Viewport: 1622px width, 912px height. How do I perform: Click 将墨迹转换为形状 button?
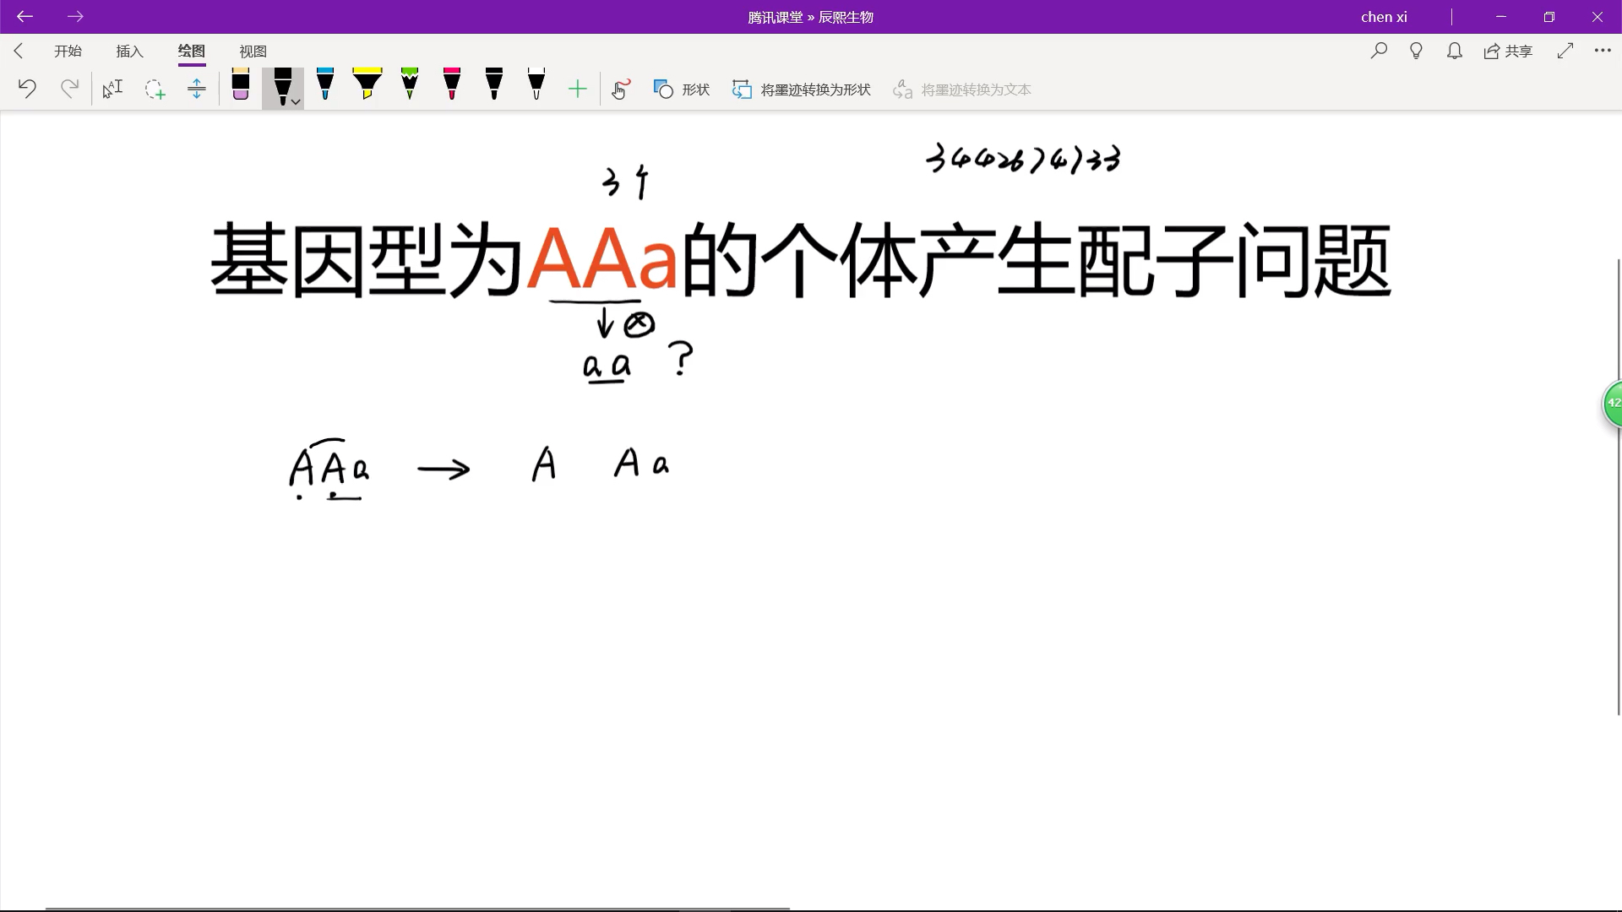[801, 89]
